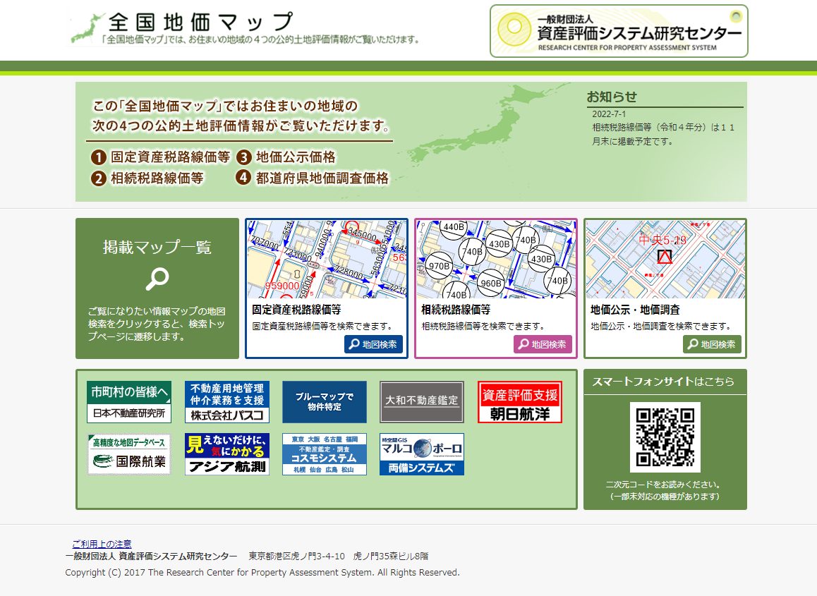The image size is (817, 596).
Task: Open the 株式会社パスコ banner
Action: coord(227,401)
